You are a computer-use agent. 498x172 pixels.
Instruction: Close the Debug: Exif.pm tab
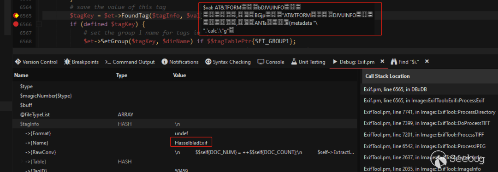[382, 62]
